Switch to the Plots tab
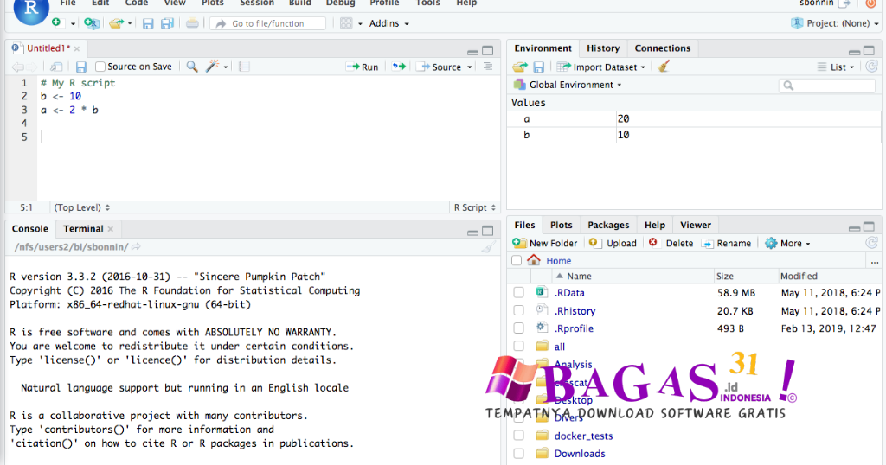886x465 pixels. [x=561, y=226]
